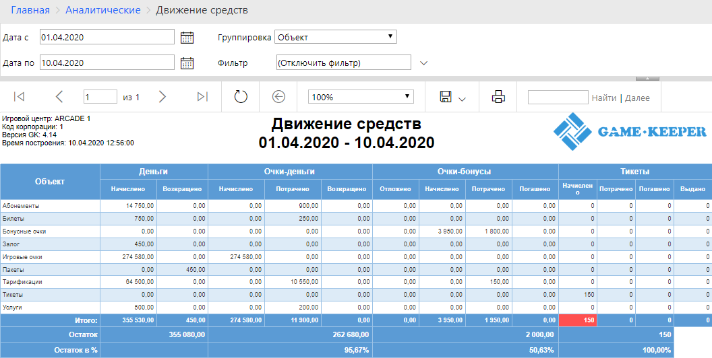712x358 pixels.
Task: Click the '900,00' spent cell in Абонементы row
Action: tap(293, 206)
